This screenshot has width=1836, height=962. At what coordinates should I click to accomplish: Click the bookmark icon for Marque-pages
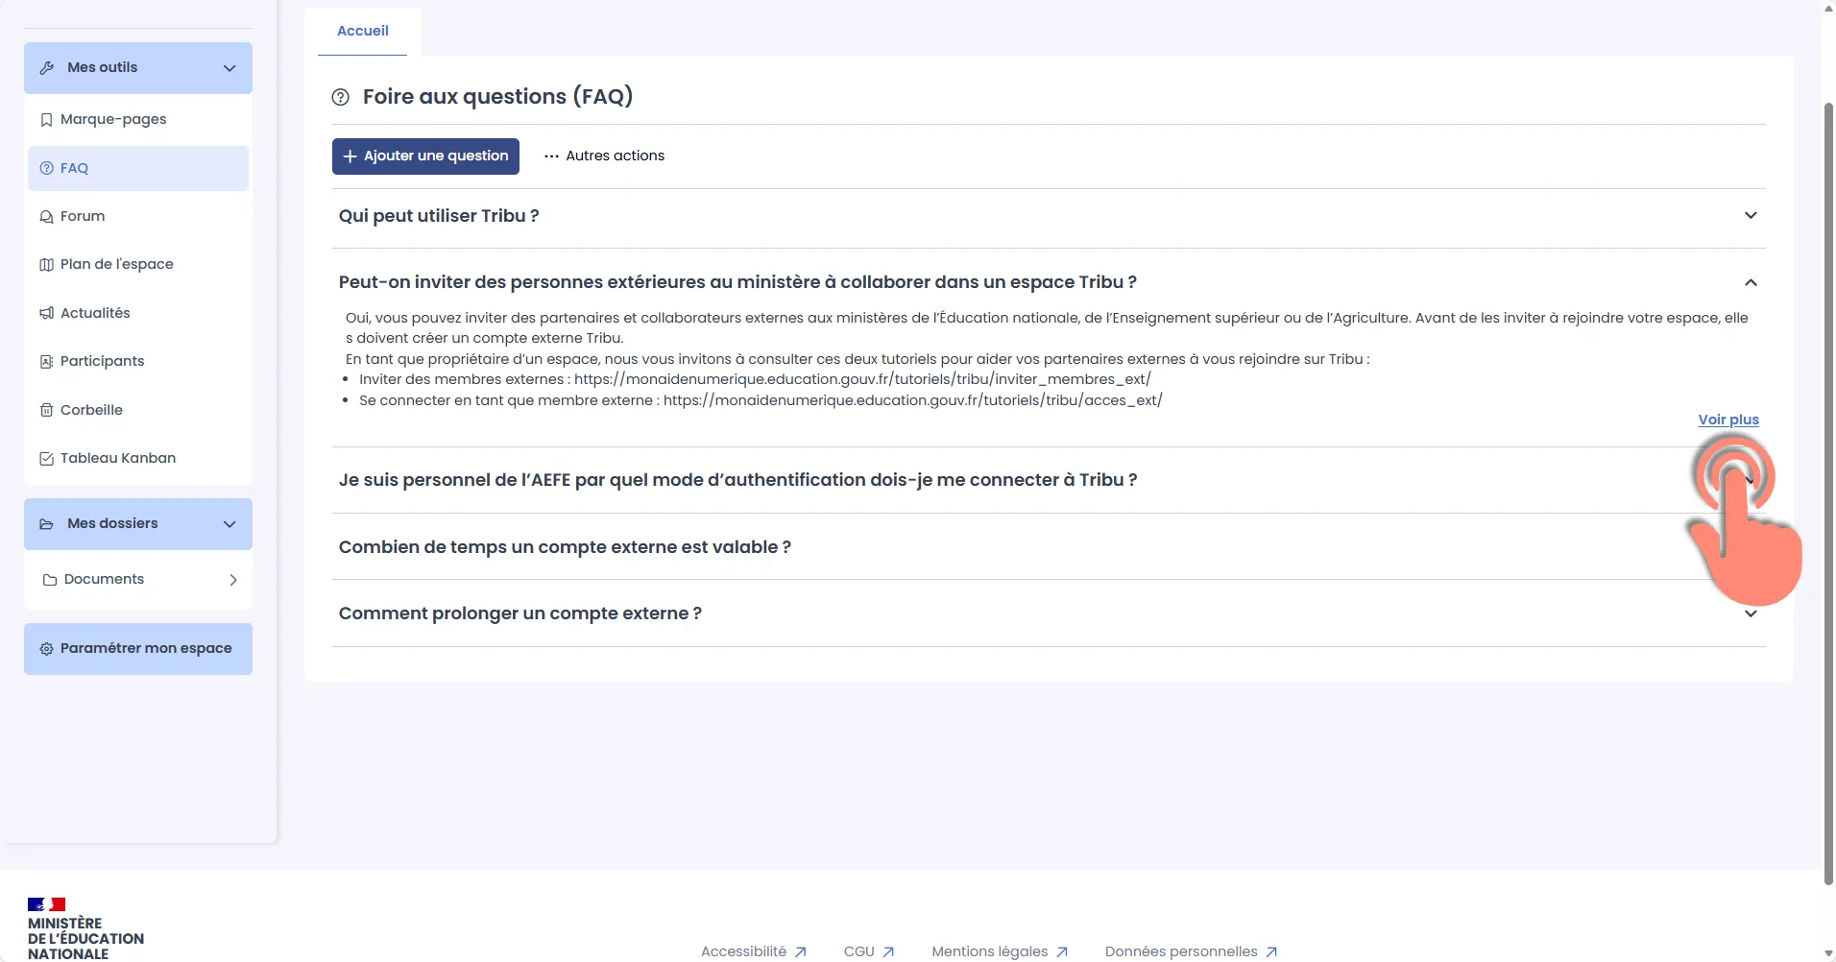[46, 120]
